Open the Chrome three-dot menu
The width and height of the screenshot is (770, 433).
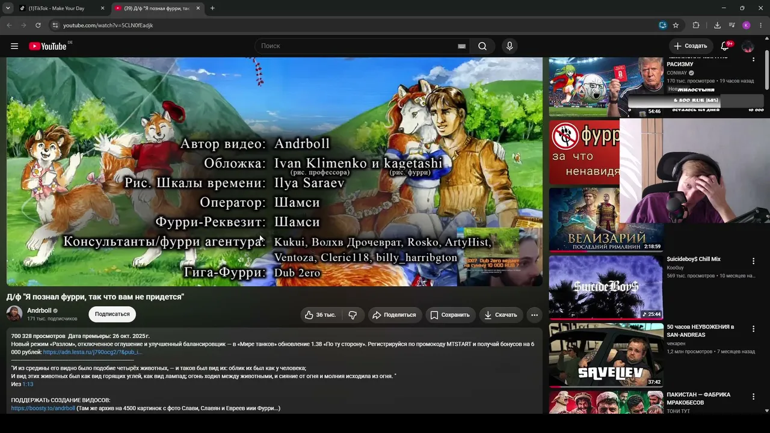coord(761,25)
